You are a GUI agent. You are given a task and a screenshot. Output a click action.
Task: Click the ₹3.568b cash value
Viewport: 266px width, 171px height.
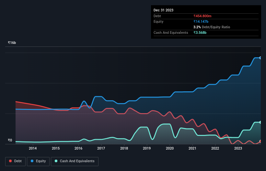[x=200, y=33]
